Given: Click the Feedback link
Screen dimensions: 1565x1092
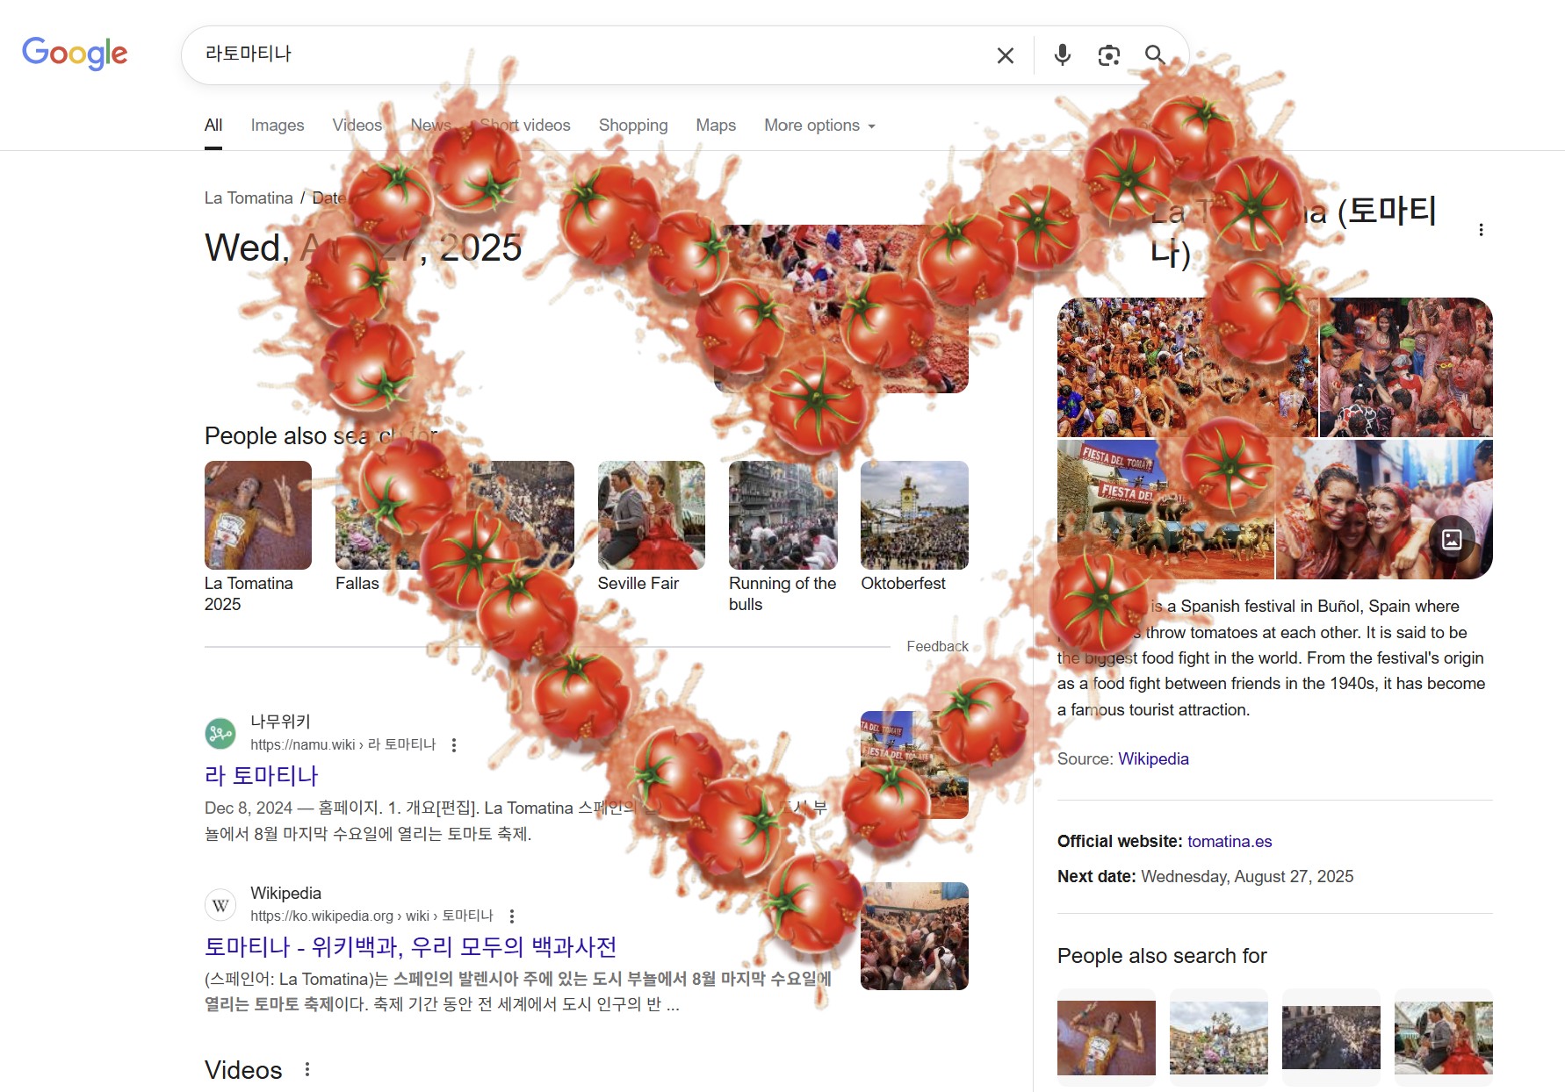Looking at the screenshot, I should tap(937, 646).
